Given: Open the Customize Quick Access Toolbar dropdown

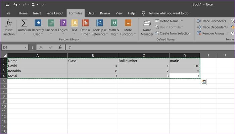Looking at the screenshot, I should point(43,5).
